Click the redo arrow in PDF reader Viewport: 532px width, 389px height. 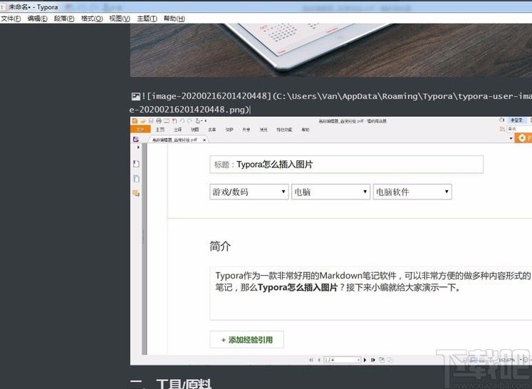189,120
